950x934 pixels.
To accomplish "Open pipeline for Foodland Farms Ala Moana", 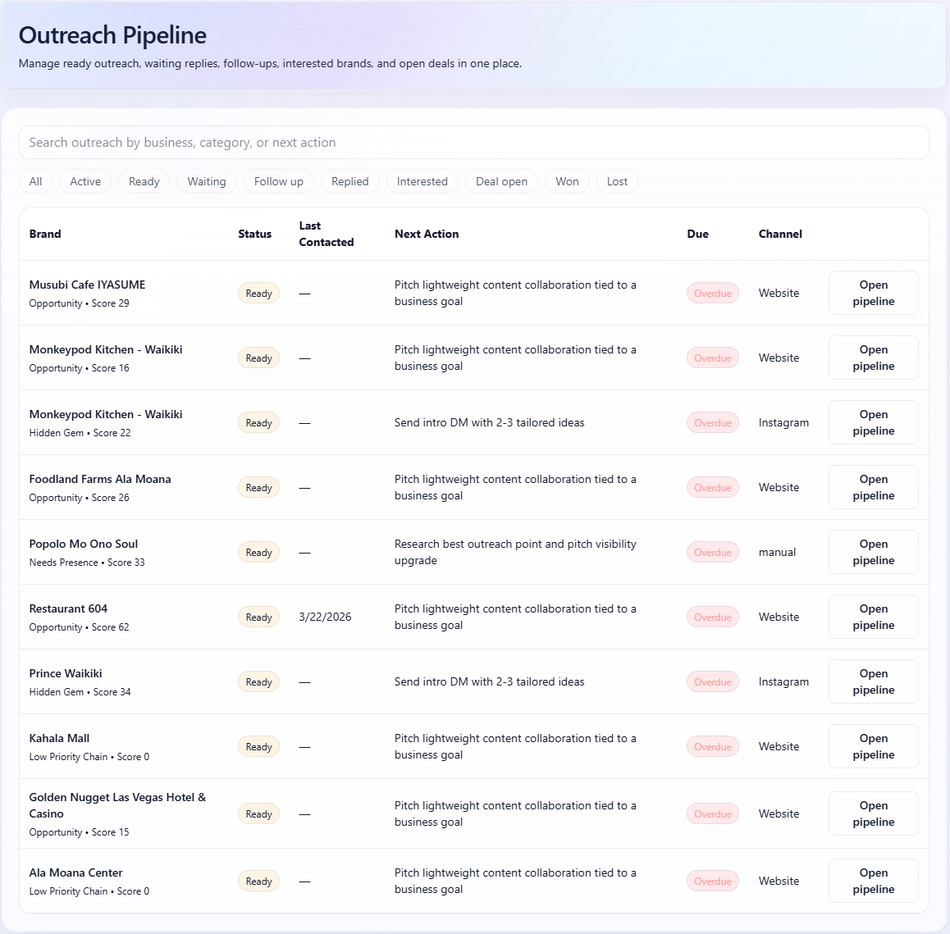I will [874, 488].
